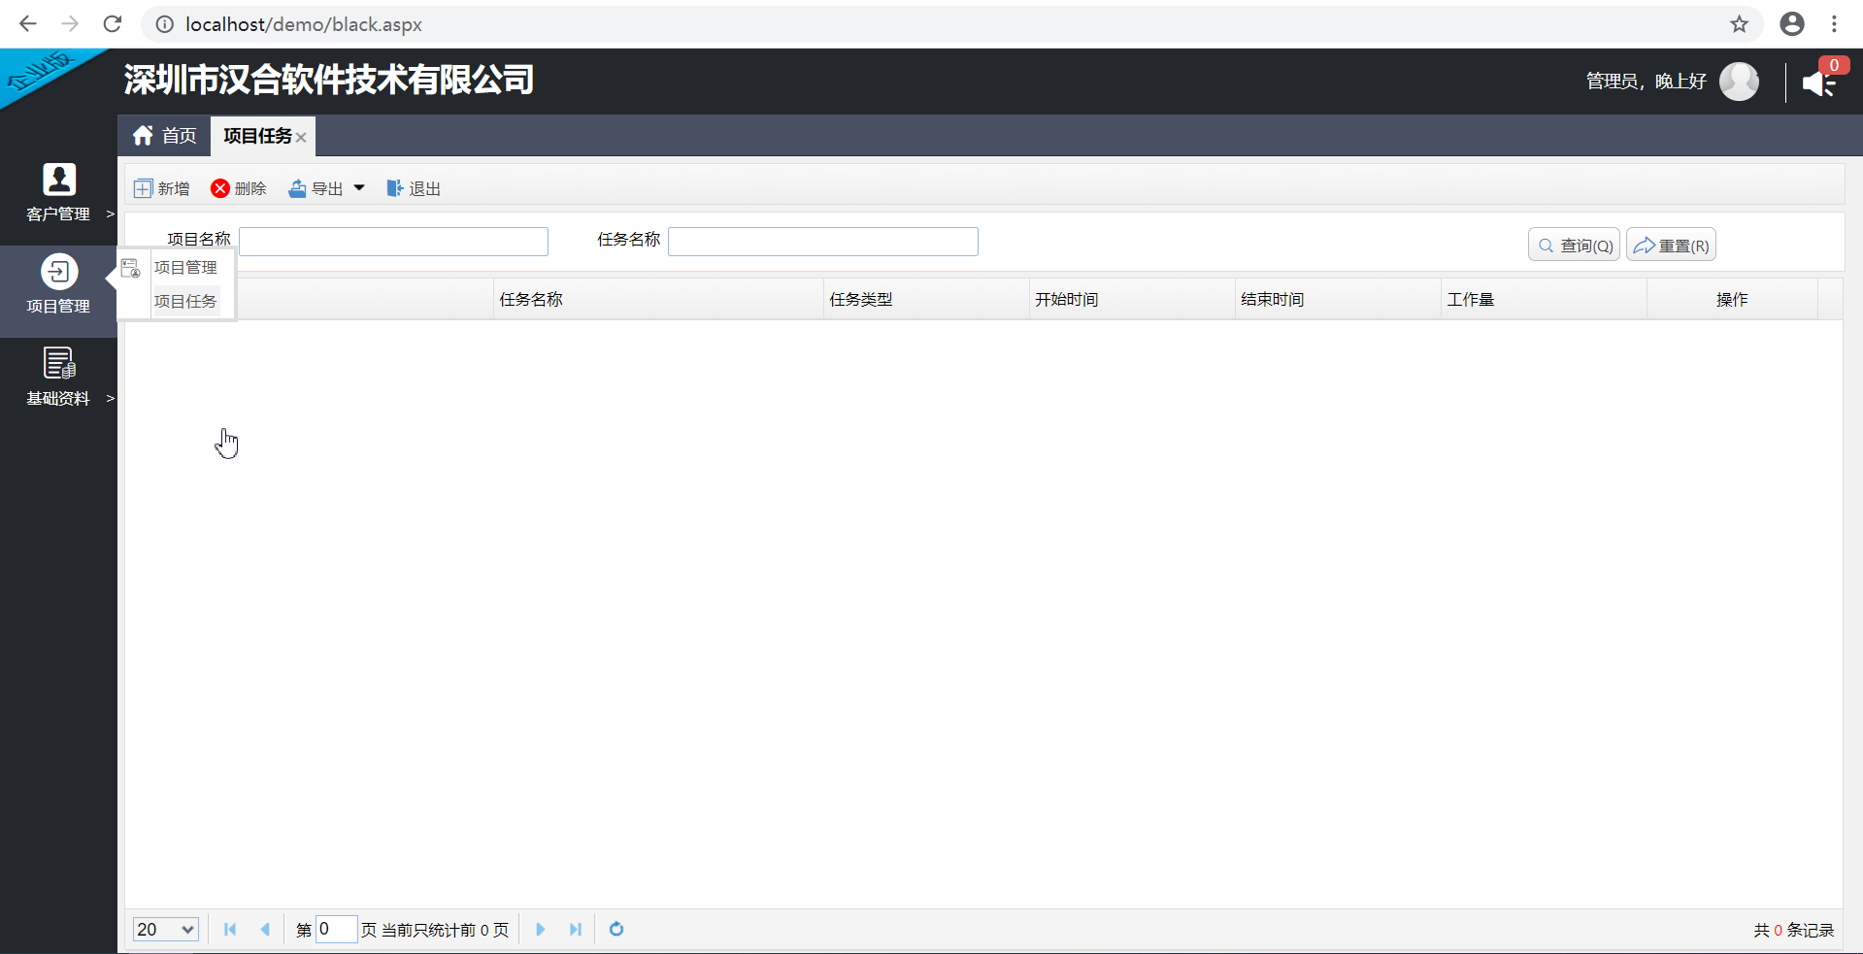The width and height of the screenshot is (1863, 954).
Task: Click the 项目管理 sidebar icon
Action: click(58, 273)
